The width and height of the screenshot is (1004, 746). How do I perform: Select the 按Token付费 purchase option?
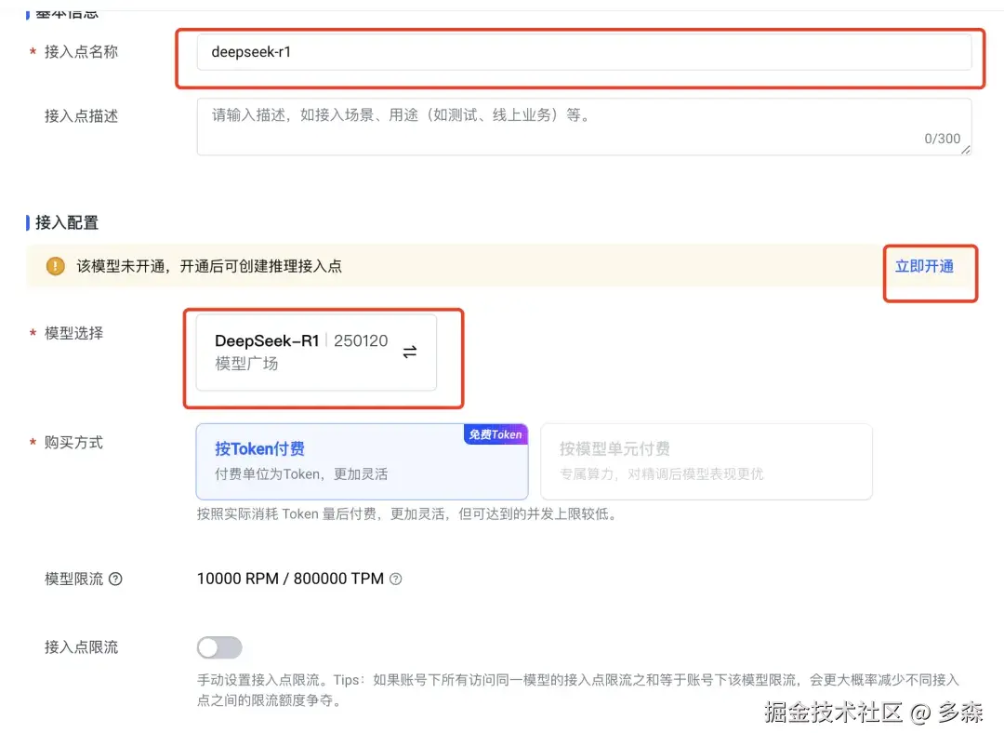[362, 461]
